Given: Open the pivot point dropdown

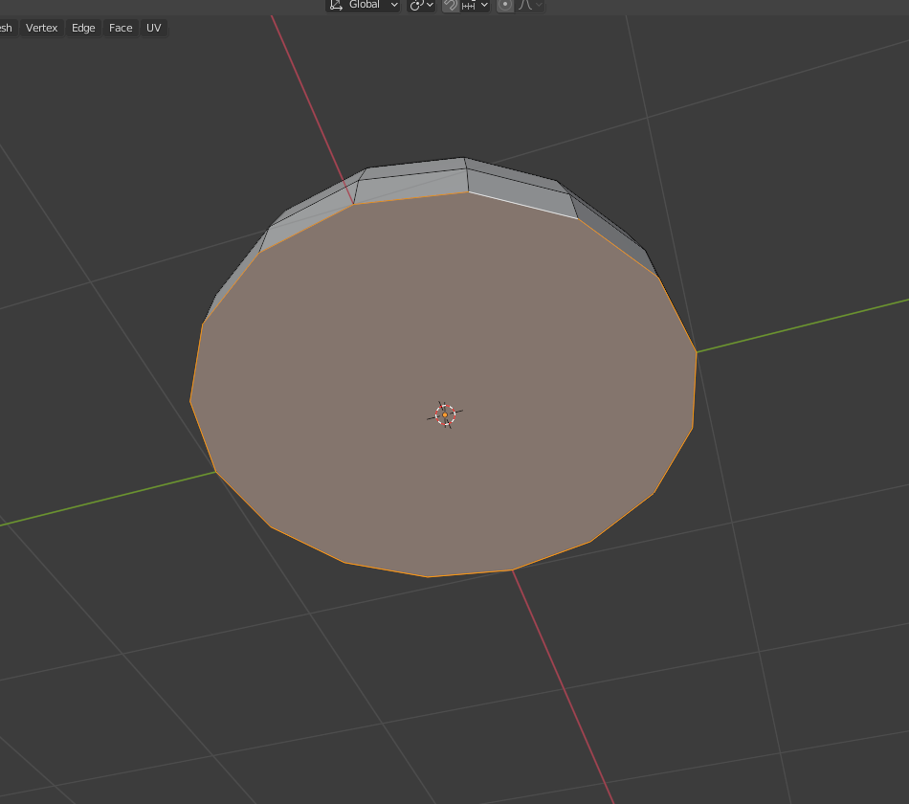Looking at the screenshot, I should coord(421,5).
